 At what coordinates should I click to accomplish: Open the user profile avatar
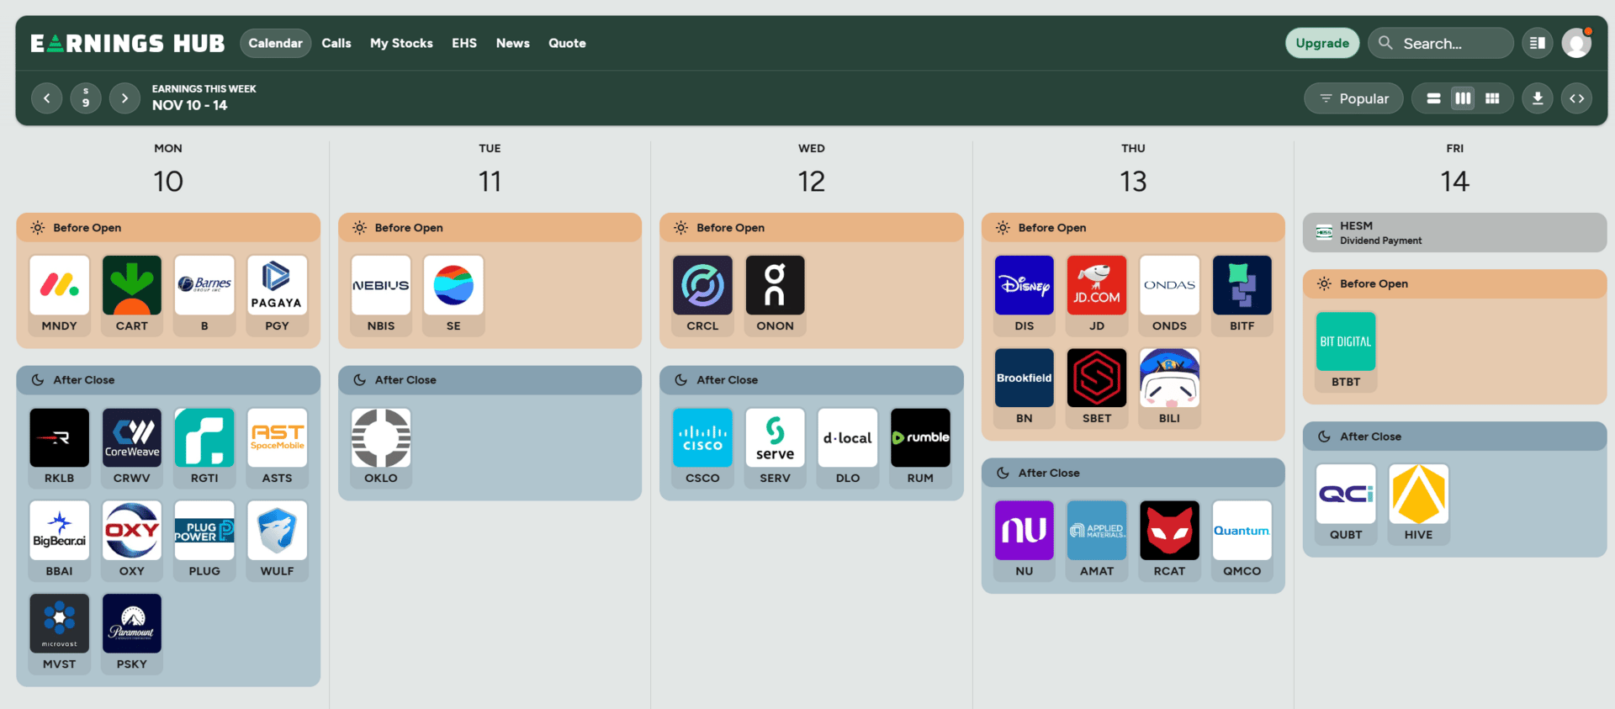[1577, 43]
